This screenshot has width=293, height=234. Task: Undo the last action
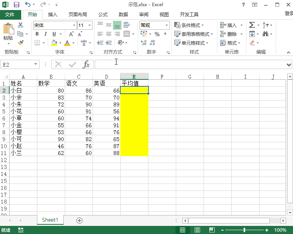pyautogui.click(x=27, y=4)
